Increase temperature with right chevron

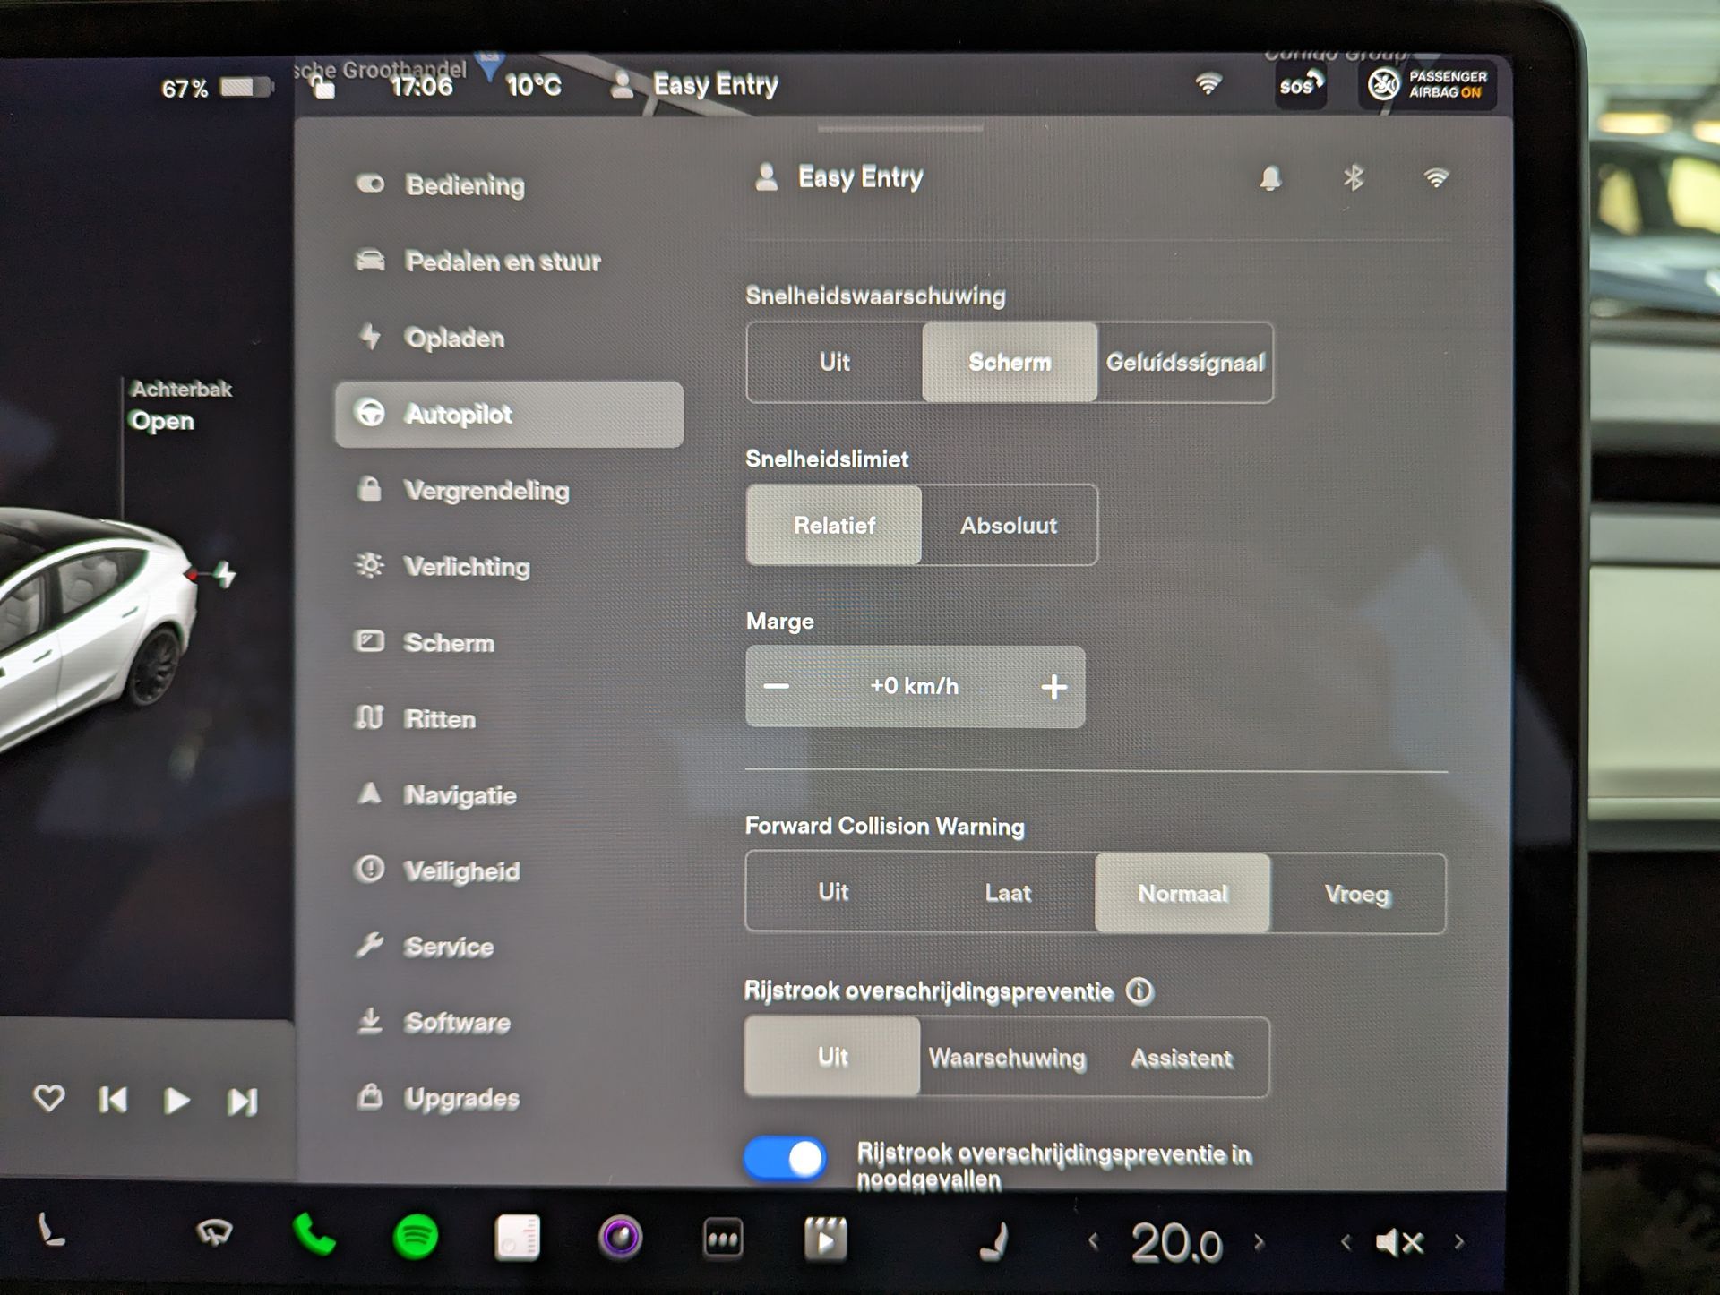click(1260, 1242)
